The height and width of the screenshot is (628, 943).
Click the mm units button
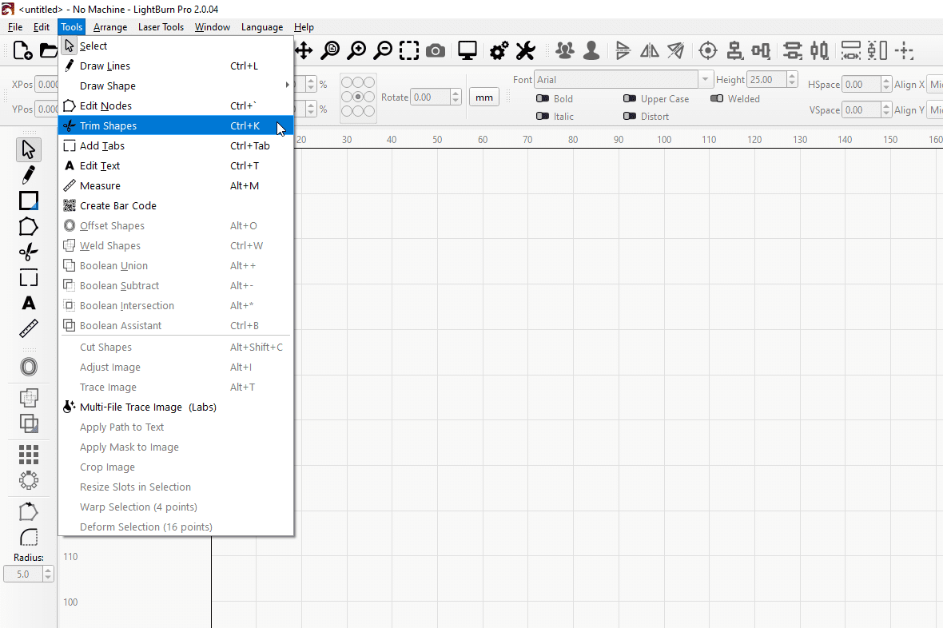tap(484, 97)
